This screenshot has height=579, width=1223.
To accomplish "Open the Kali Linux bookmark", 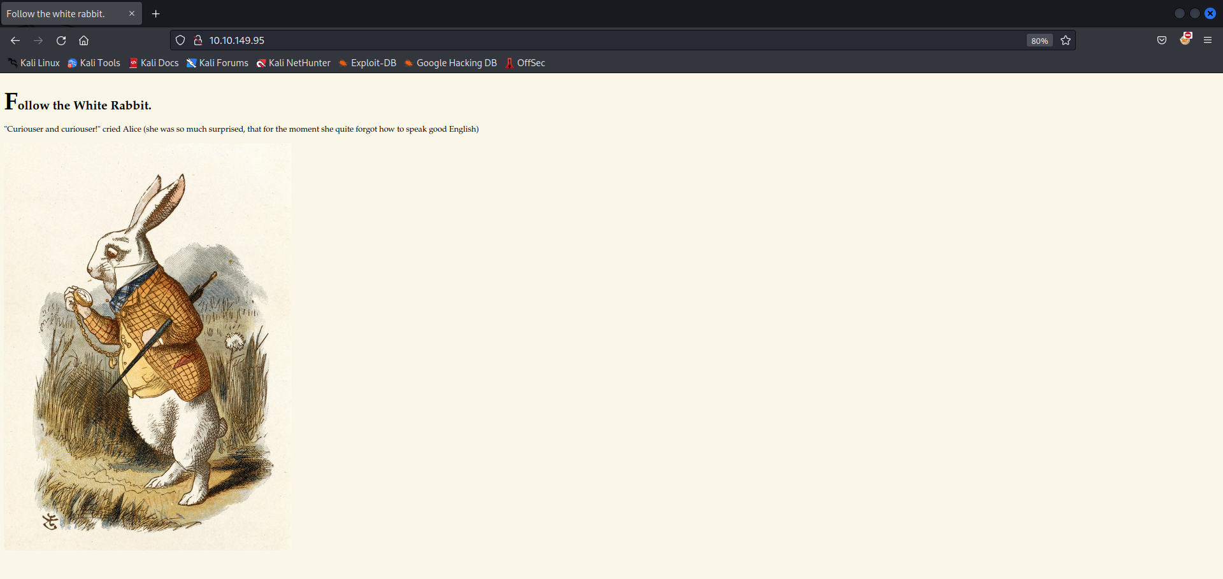I will tap(34, 63).
